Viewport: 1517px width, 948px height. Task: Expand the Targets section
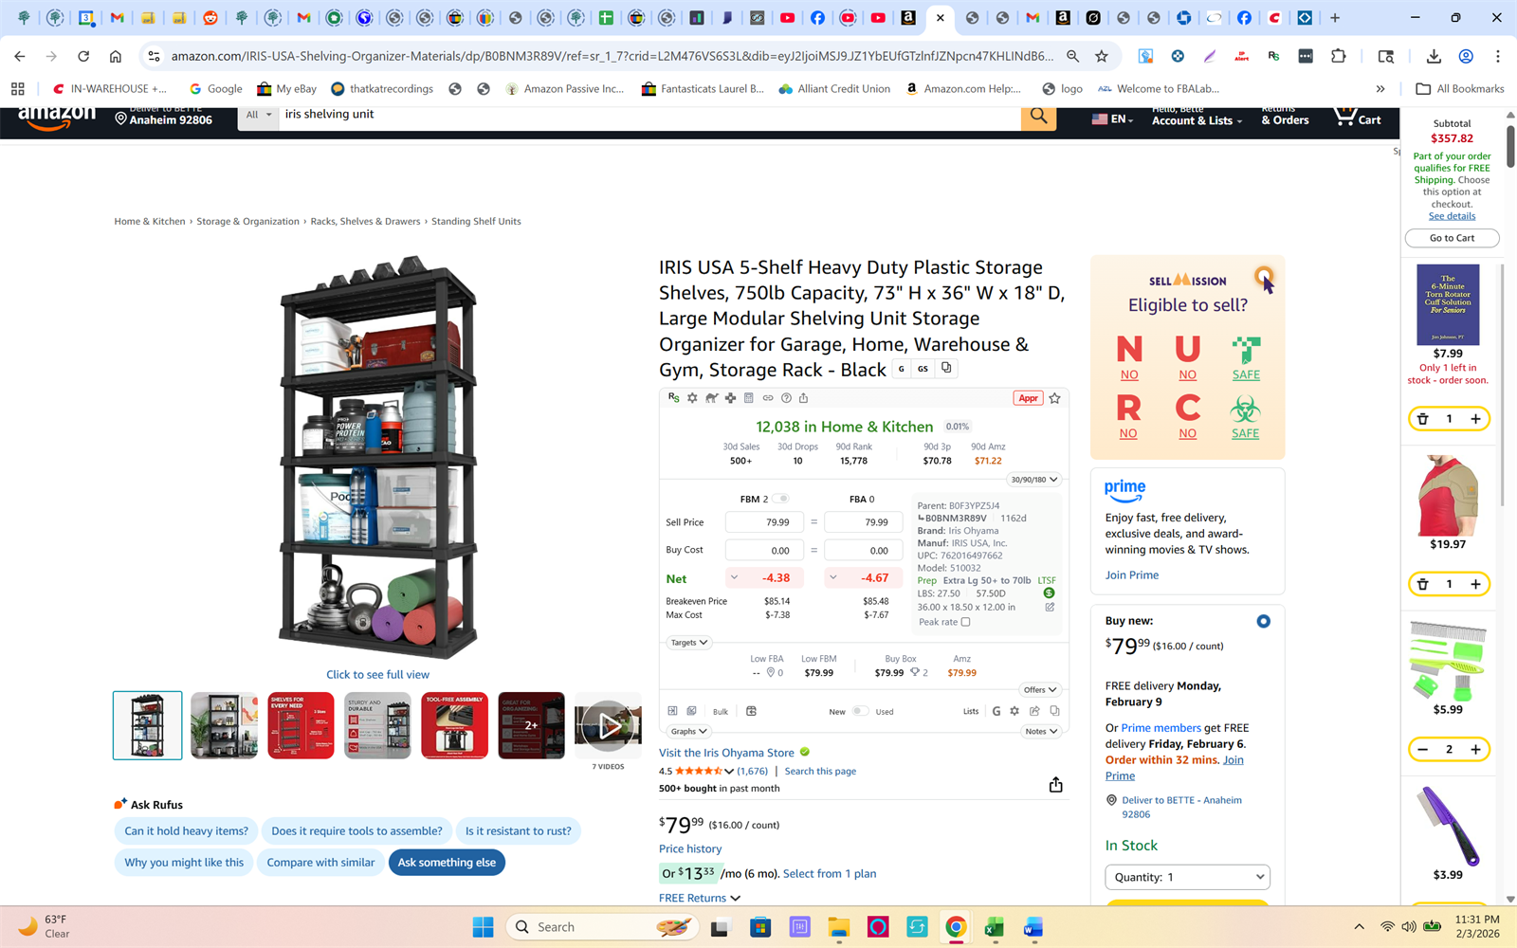(688, 643)
